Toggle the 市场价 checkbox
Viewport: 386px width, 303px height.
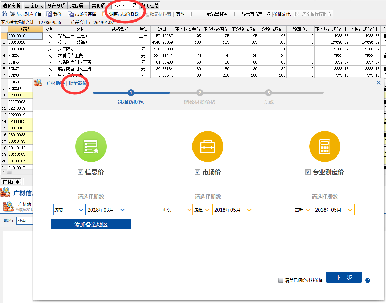pyautogui.click(x=197, y=172)
